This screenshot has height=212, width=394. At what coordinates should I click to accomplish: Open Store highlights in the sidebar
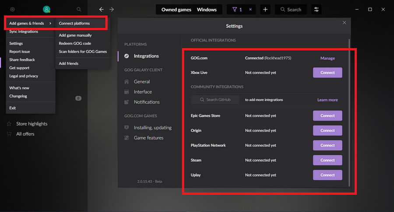(x=32, y=124)
